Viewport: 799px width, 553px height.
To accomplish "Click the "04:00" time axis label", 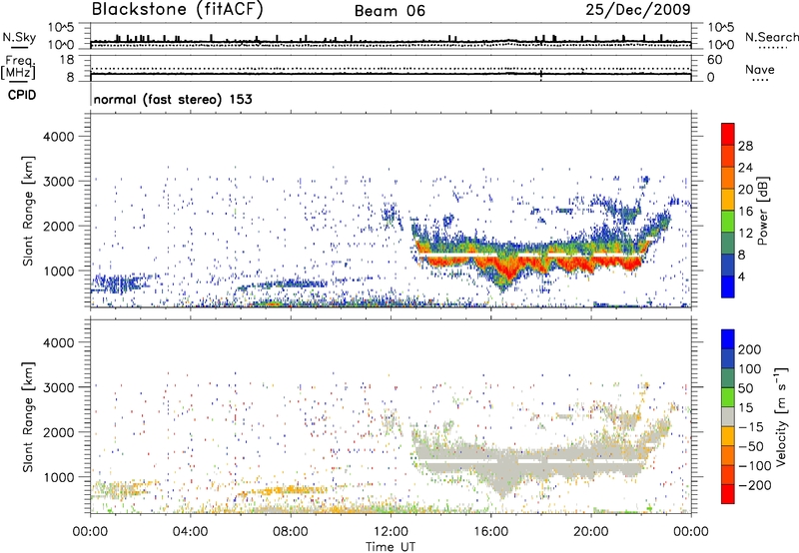I will 190,532.
